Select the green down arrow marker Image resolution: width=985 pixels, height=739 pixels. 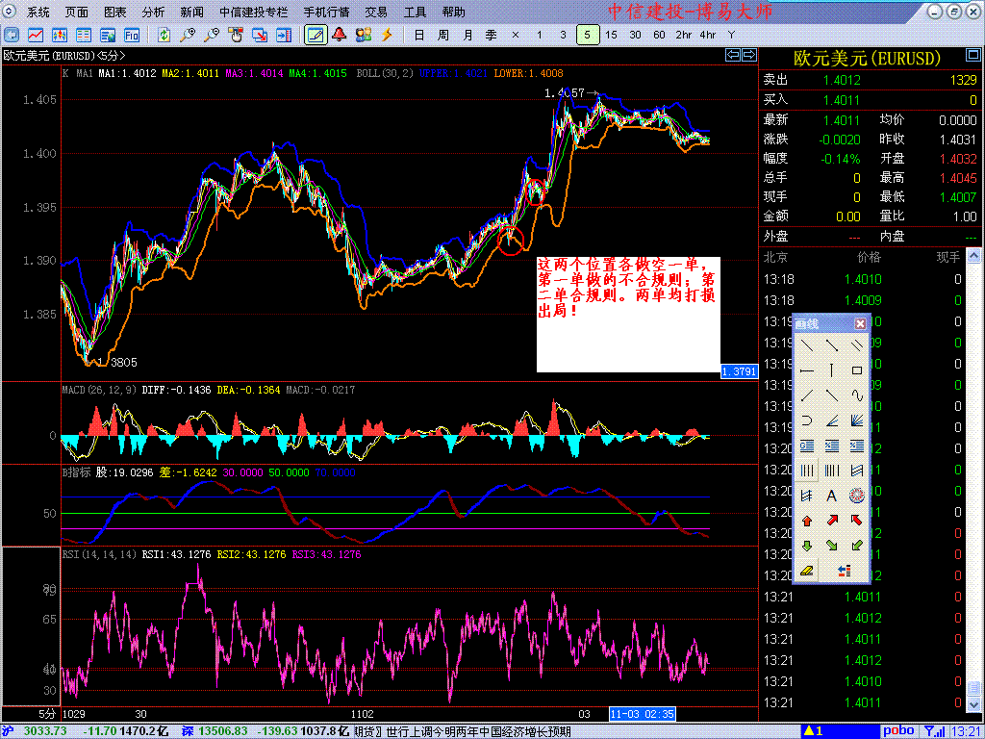pos(807,545)
